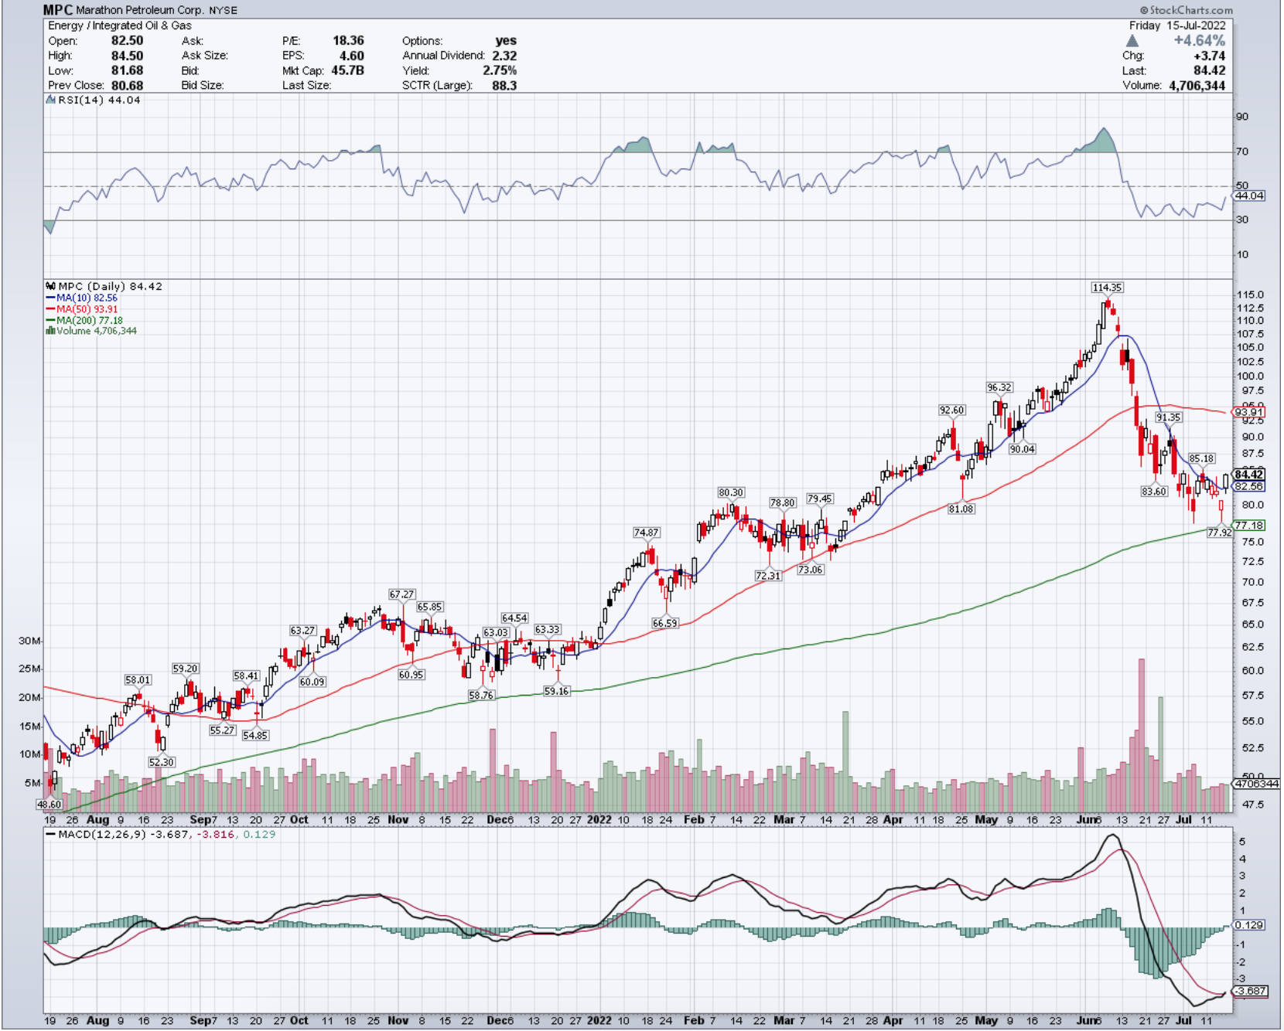Select the SCTR (Large) value 88.3
Image resolution: width=1284 pixels, height=1031 pixels.
(x=504, y=85)
